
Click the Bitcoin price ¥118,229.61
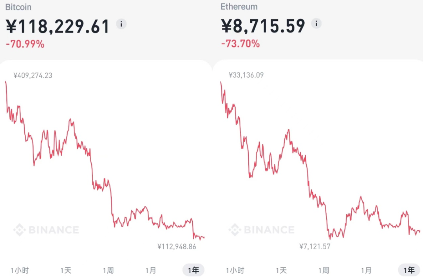[58, 26]
